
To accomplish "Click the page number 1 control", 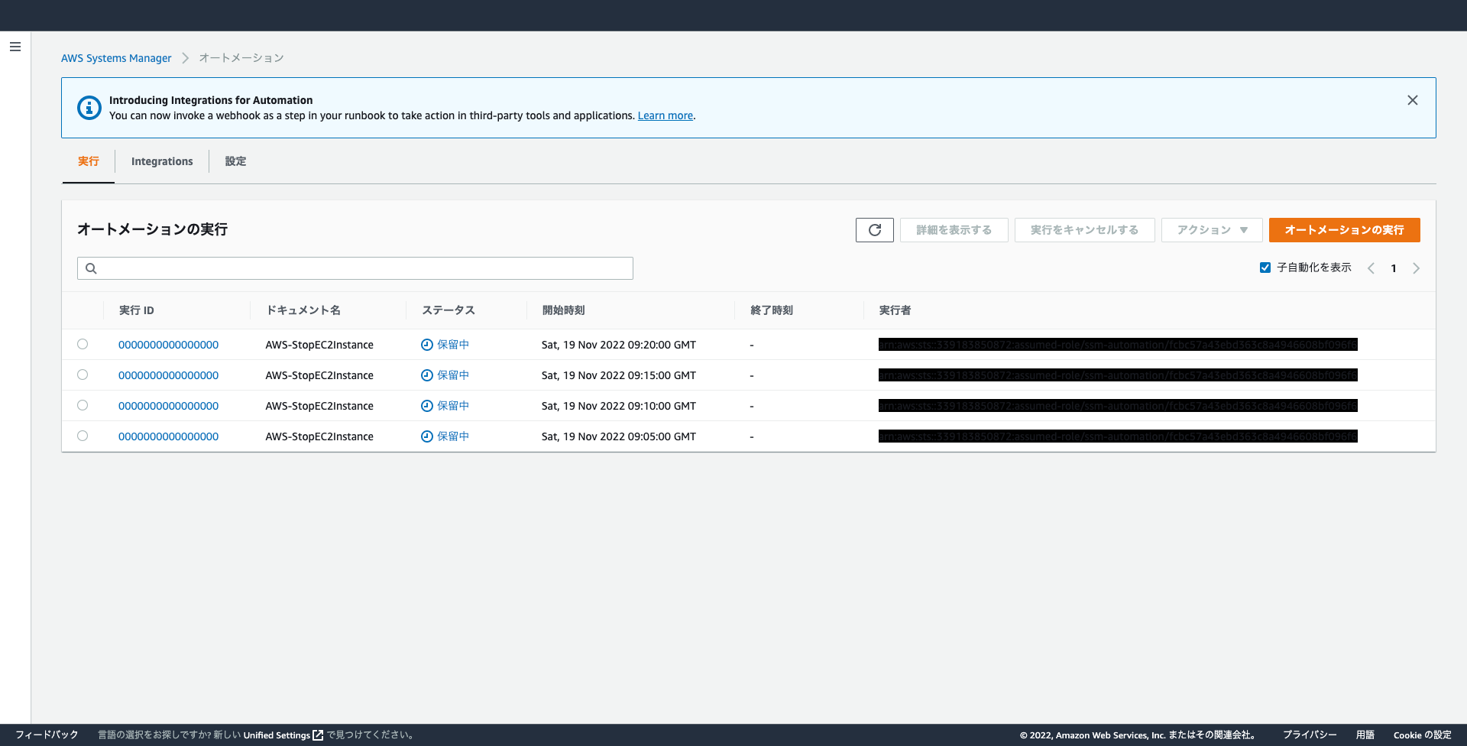I will (1394, 268).
